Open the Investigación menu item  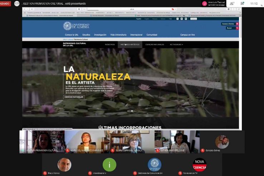click(x=100, y=35)
